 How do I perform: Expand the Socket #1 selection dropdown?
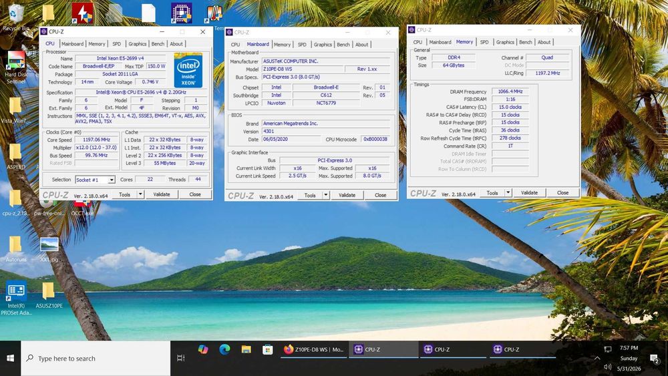[111, 180]
